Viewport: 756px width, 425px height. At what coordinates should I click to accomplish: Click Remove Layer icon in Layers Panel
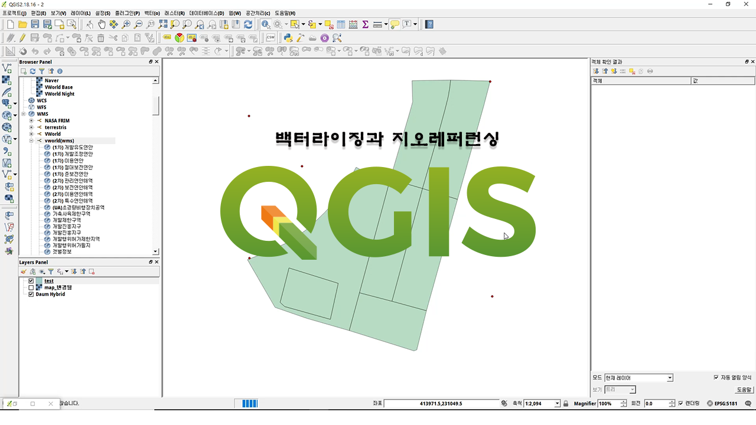92,272
